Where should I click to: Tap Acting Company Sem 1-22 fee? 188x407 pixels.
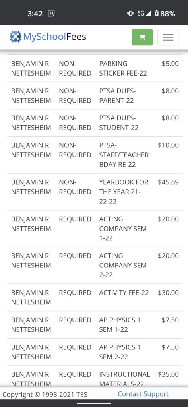pyautogui.click(x=95, y=229)
